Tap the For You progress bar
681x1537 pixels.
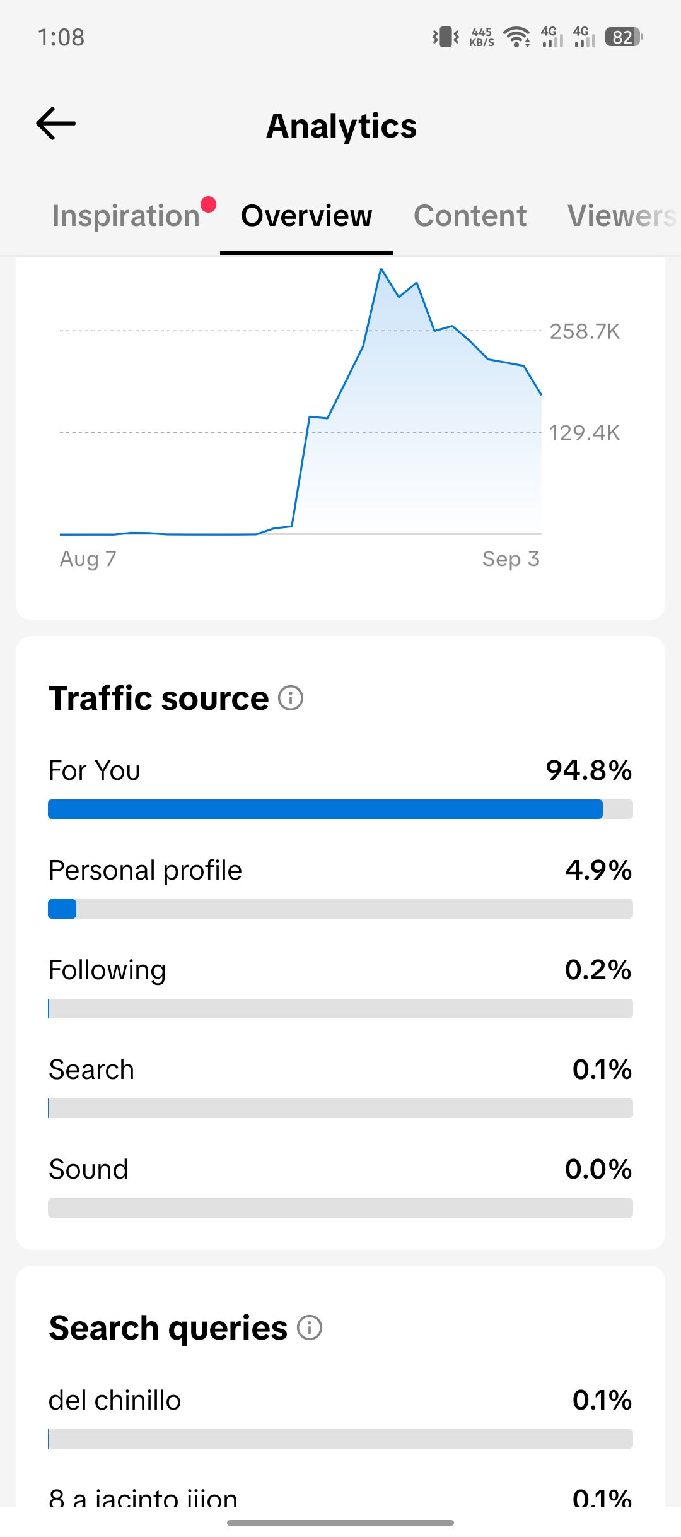[340, 809]
